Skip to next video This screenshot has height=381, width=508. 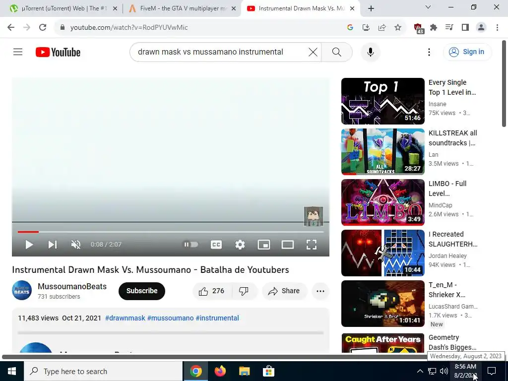point(53,245)
